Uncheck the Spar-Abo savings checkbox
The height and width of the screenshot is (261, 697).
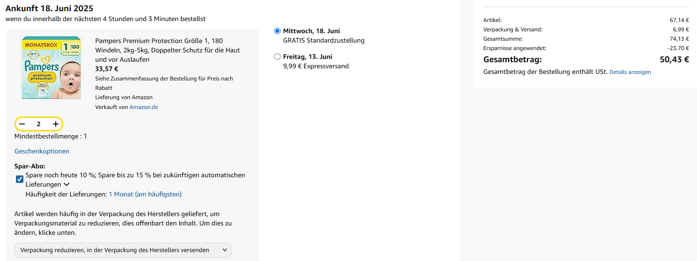click(x=20, y=179)
